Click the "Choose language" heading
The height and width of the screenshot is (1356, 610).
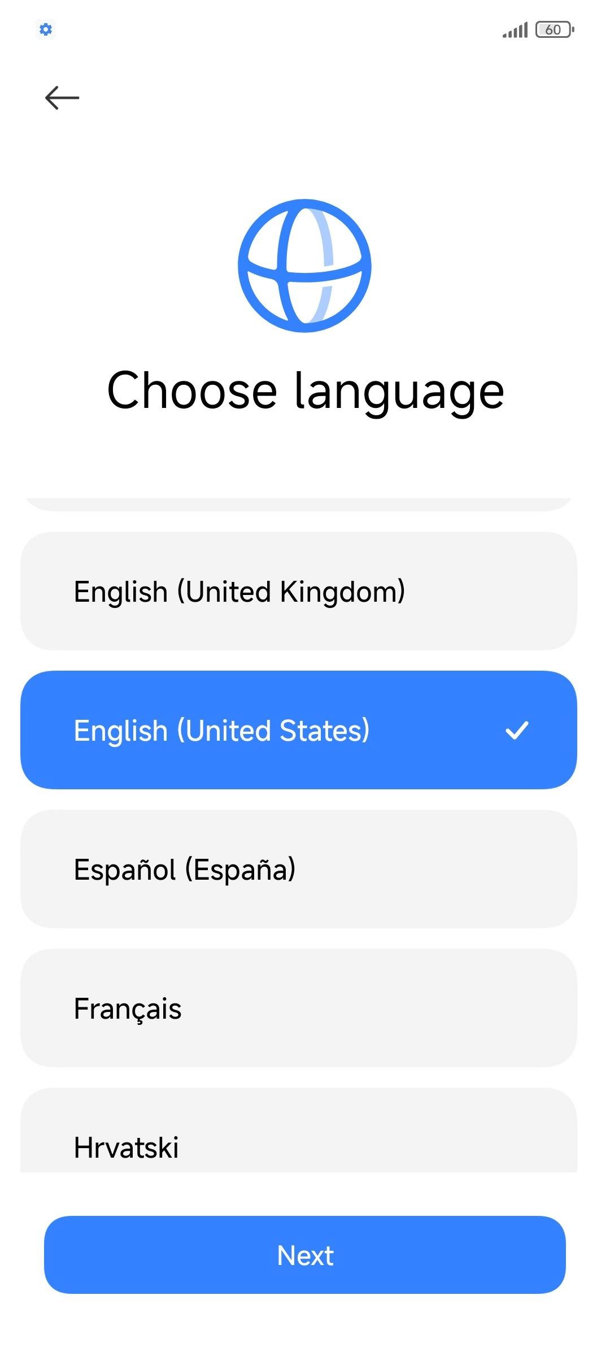pyautogui.click(x=305, y=390)
